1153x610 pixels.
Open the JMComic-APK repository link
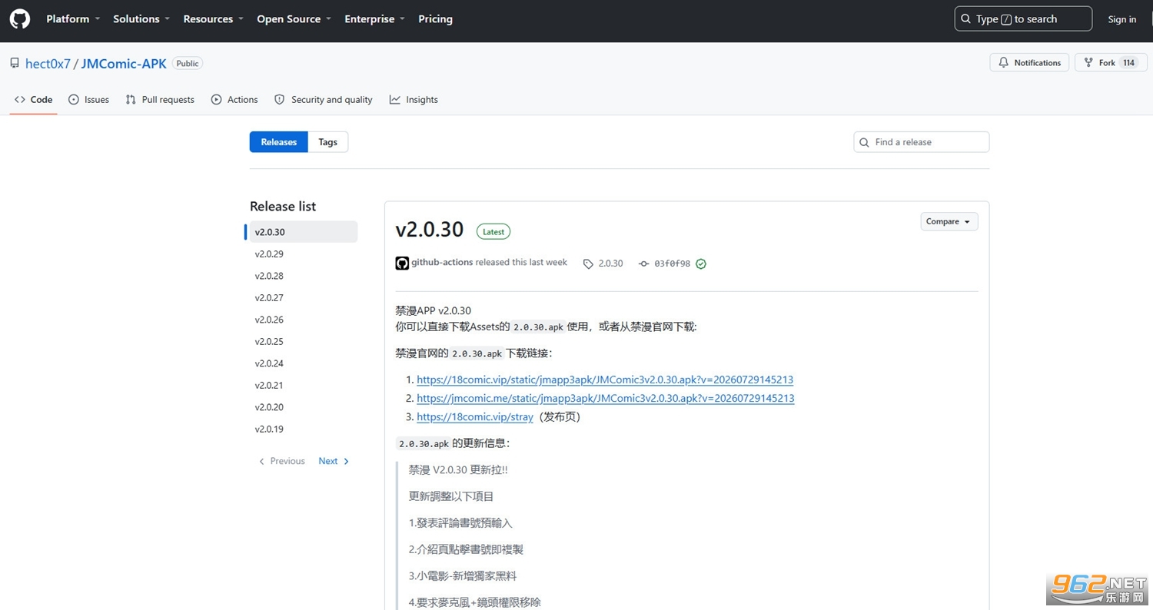coord(124,64)
